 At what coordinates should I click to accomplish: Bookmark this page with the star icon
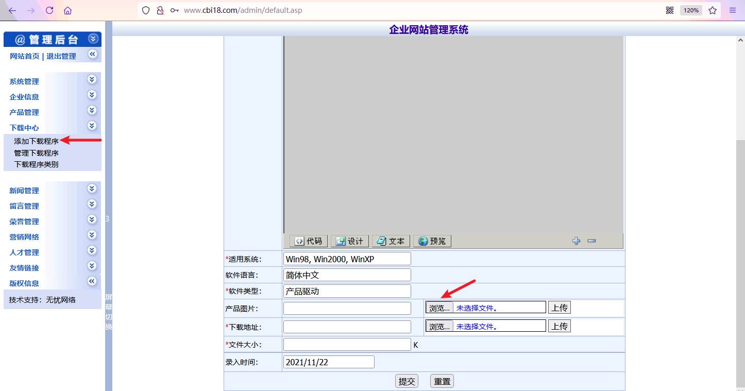click(x=713, y=10)
